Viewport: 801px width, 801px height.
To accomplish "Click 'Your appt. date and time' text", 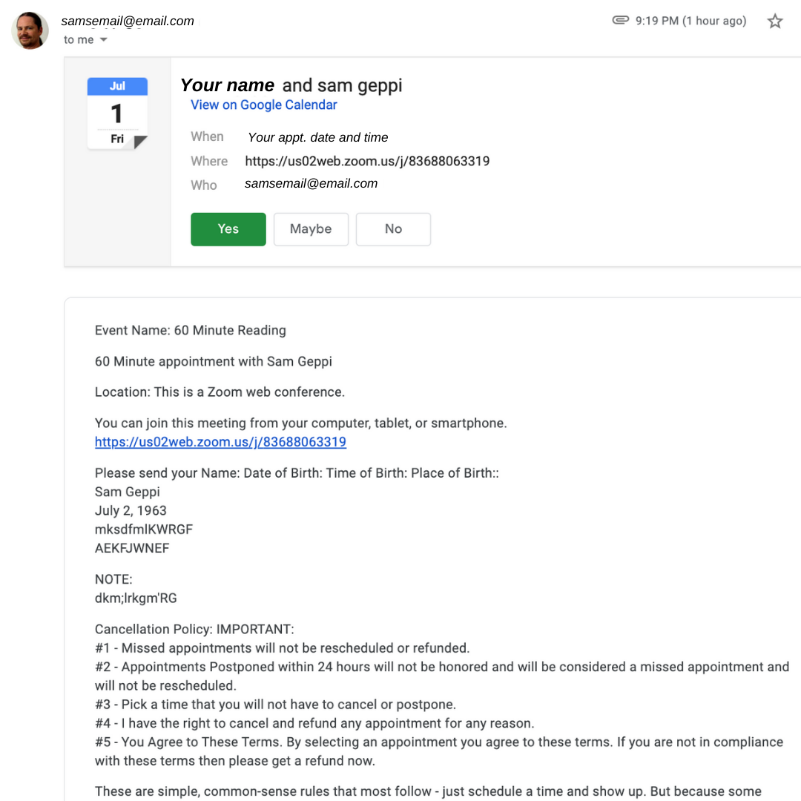I will pyautogui.click(x=317, y=137).
